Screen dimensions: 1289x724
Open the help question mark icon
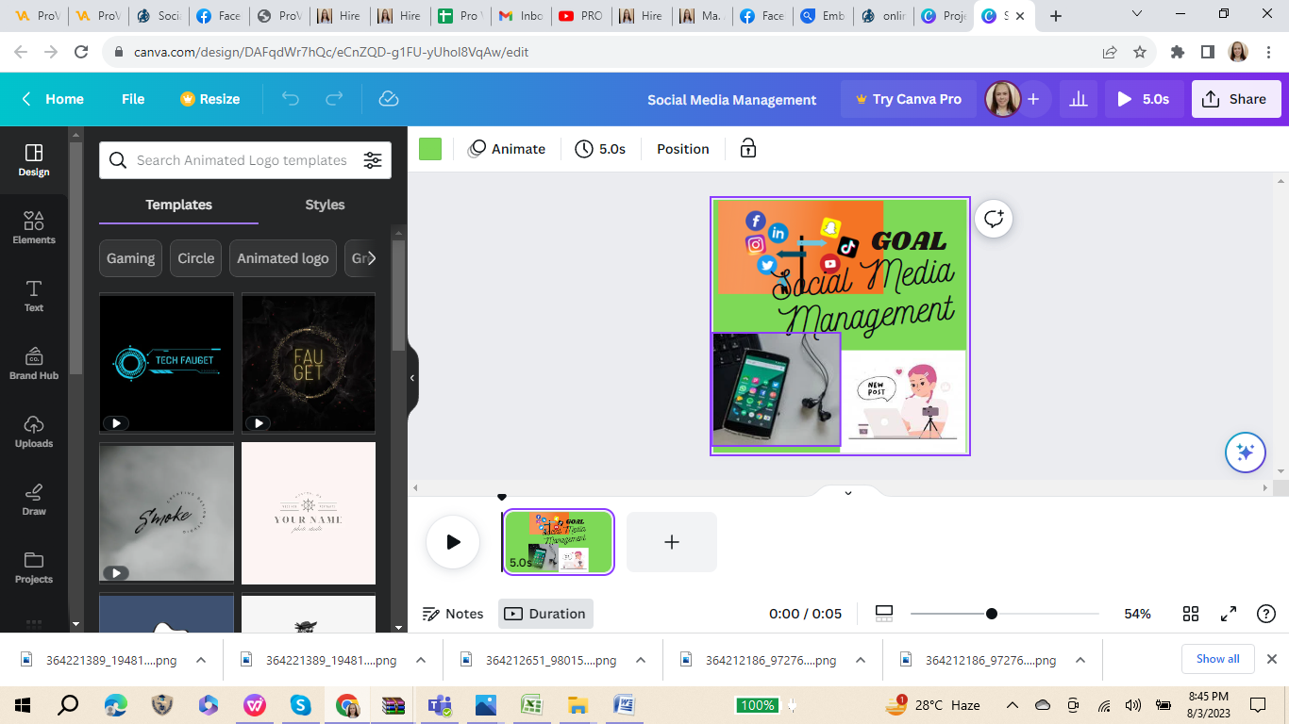tap(1266, 614)
